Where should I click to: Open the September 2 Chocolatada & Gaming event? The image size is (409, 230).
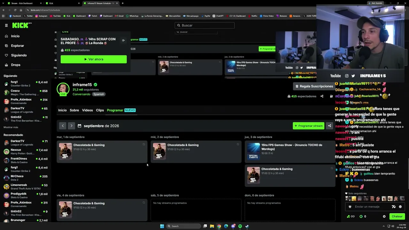click(196, 151)
